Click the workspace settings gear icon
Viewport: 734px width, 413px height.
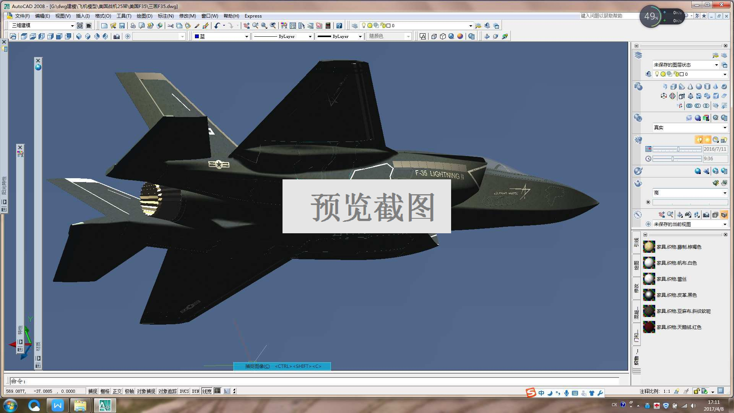coord(80,26)
